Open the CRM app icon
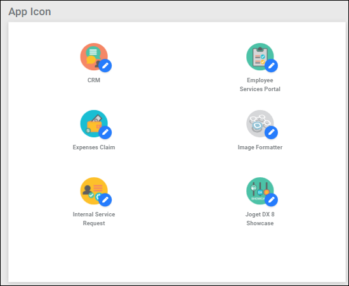 [94, 56]
